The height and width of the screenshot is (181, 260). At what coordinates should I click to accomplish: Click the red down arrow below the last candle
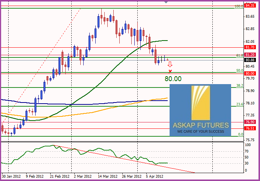[x=170, y=64]
